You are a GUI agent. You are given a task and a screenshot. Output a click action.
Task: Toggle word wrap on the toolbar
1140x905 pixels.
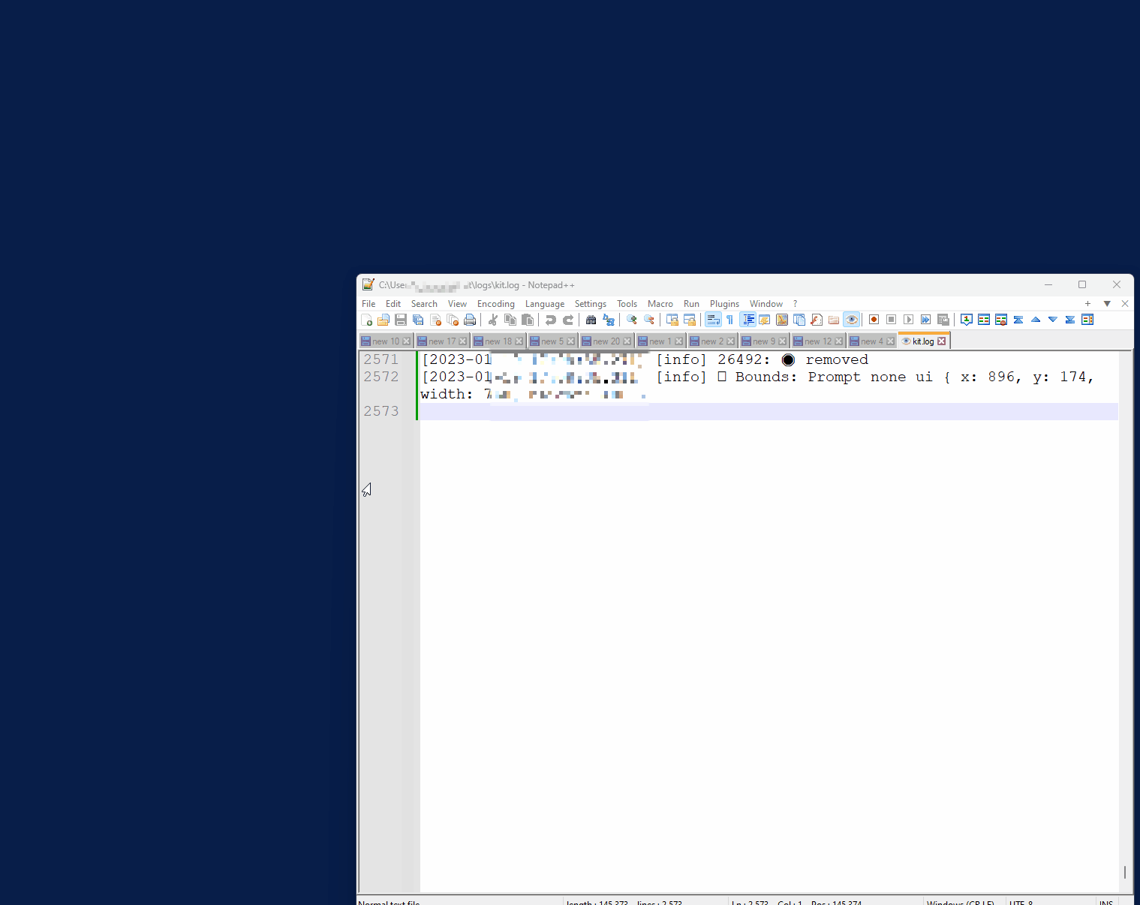713,320
